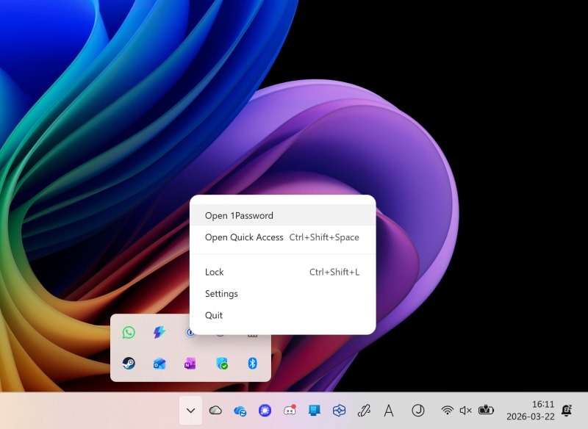Click the OneDrive cloud icon
The image size is (588, 429).
[215, 411]
